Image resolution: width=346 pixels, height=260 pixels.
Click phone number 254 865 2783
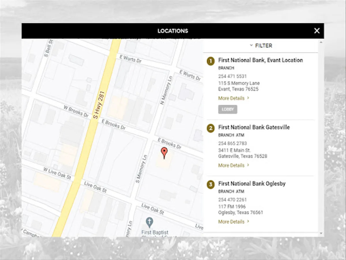coord(232,143)
